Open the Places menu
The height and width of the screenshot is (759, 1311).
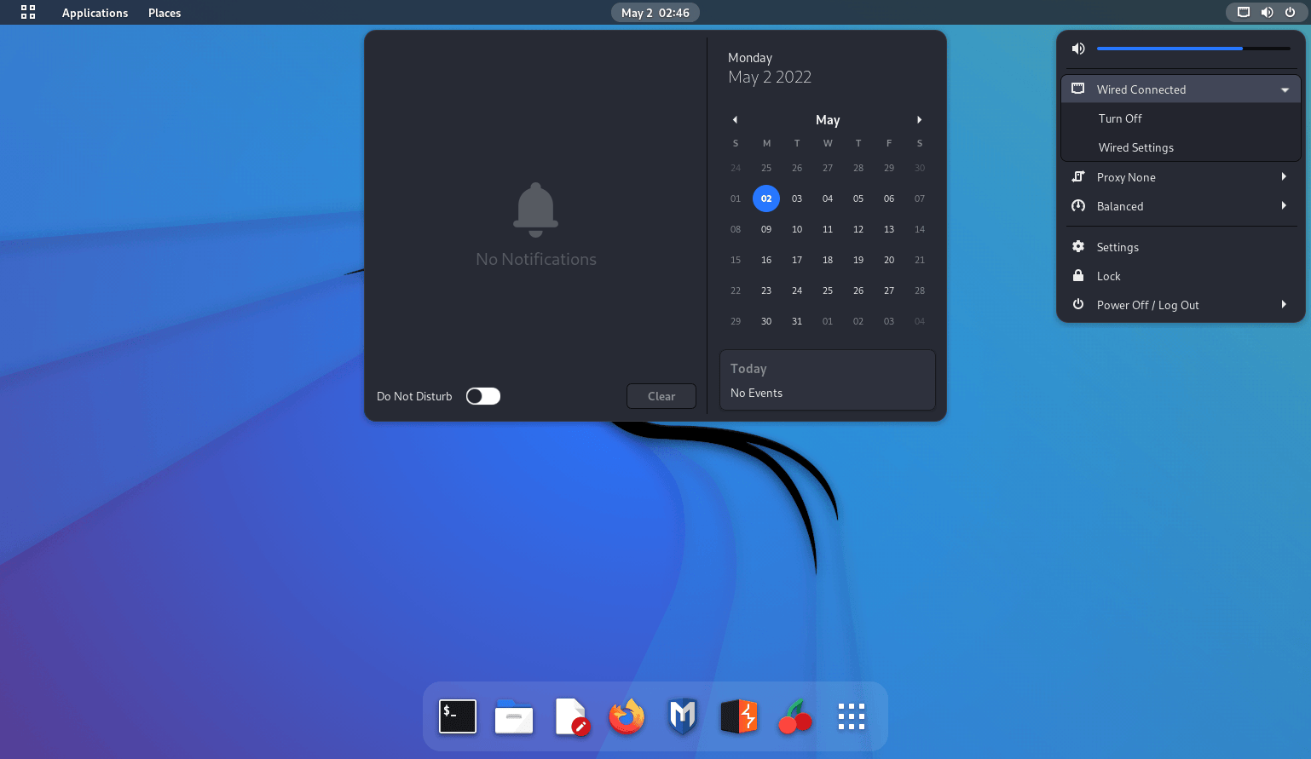[x=164, y=12]
